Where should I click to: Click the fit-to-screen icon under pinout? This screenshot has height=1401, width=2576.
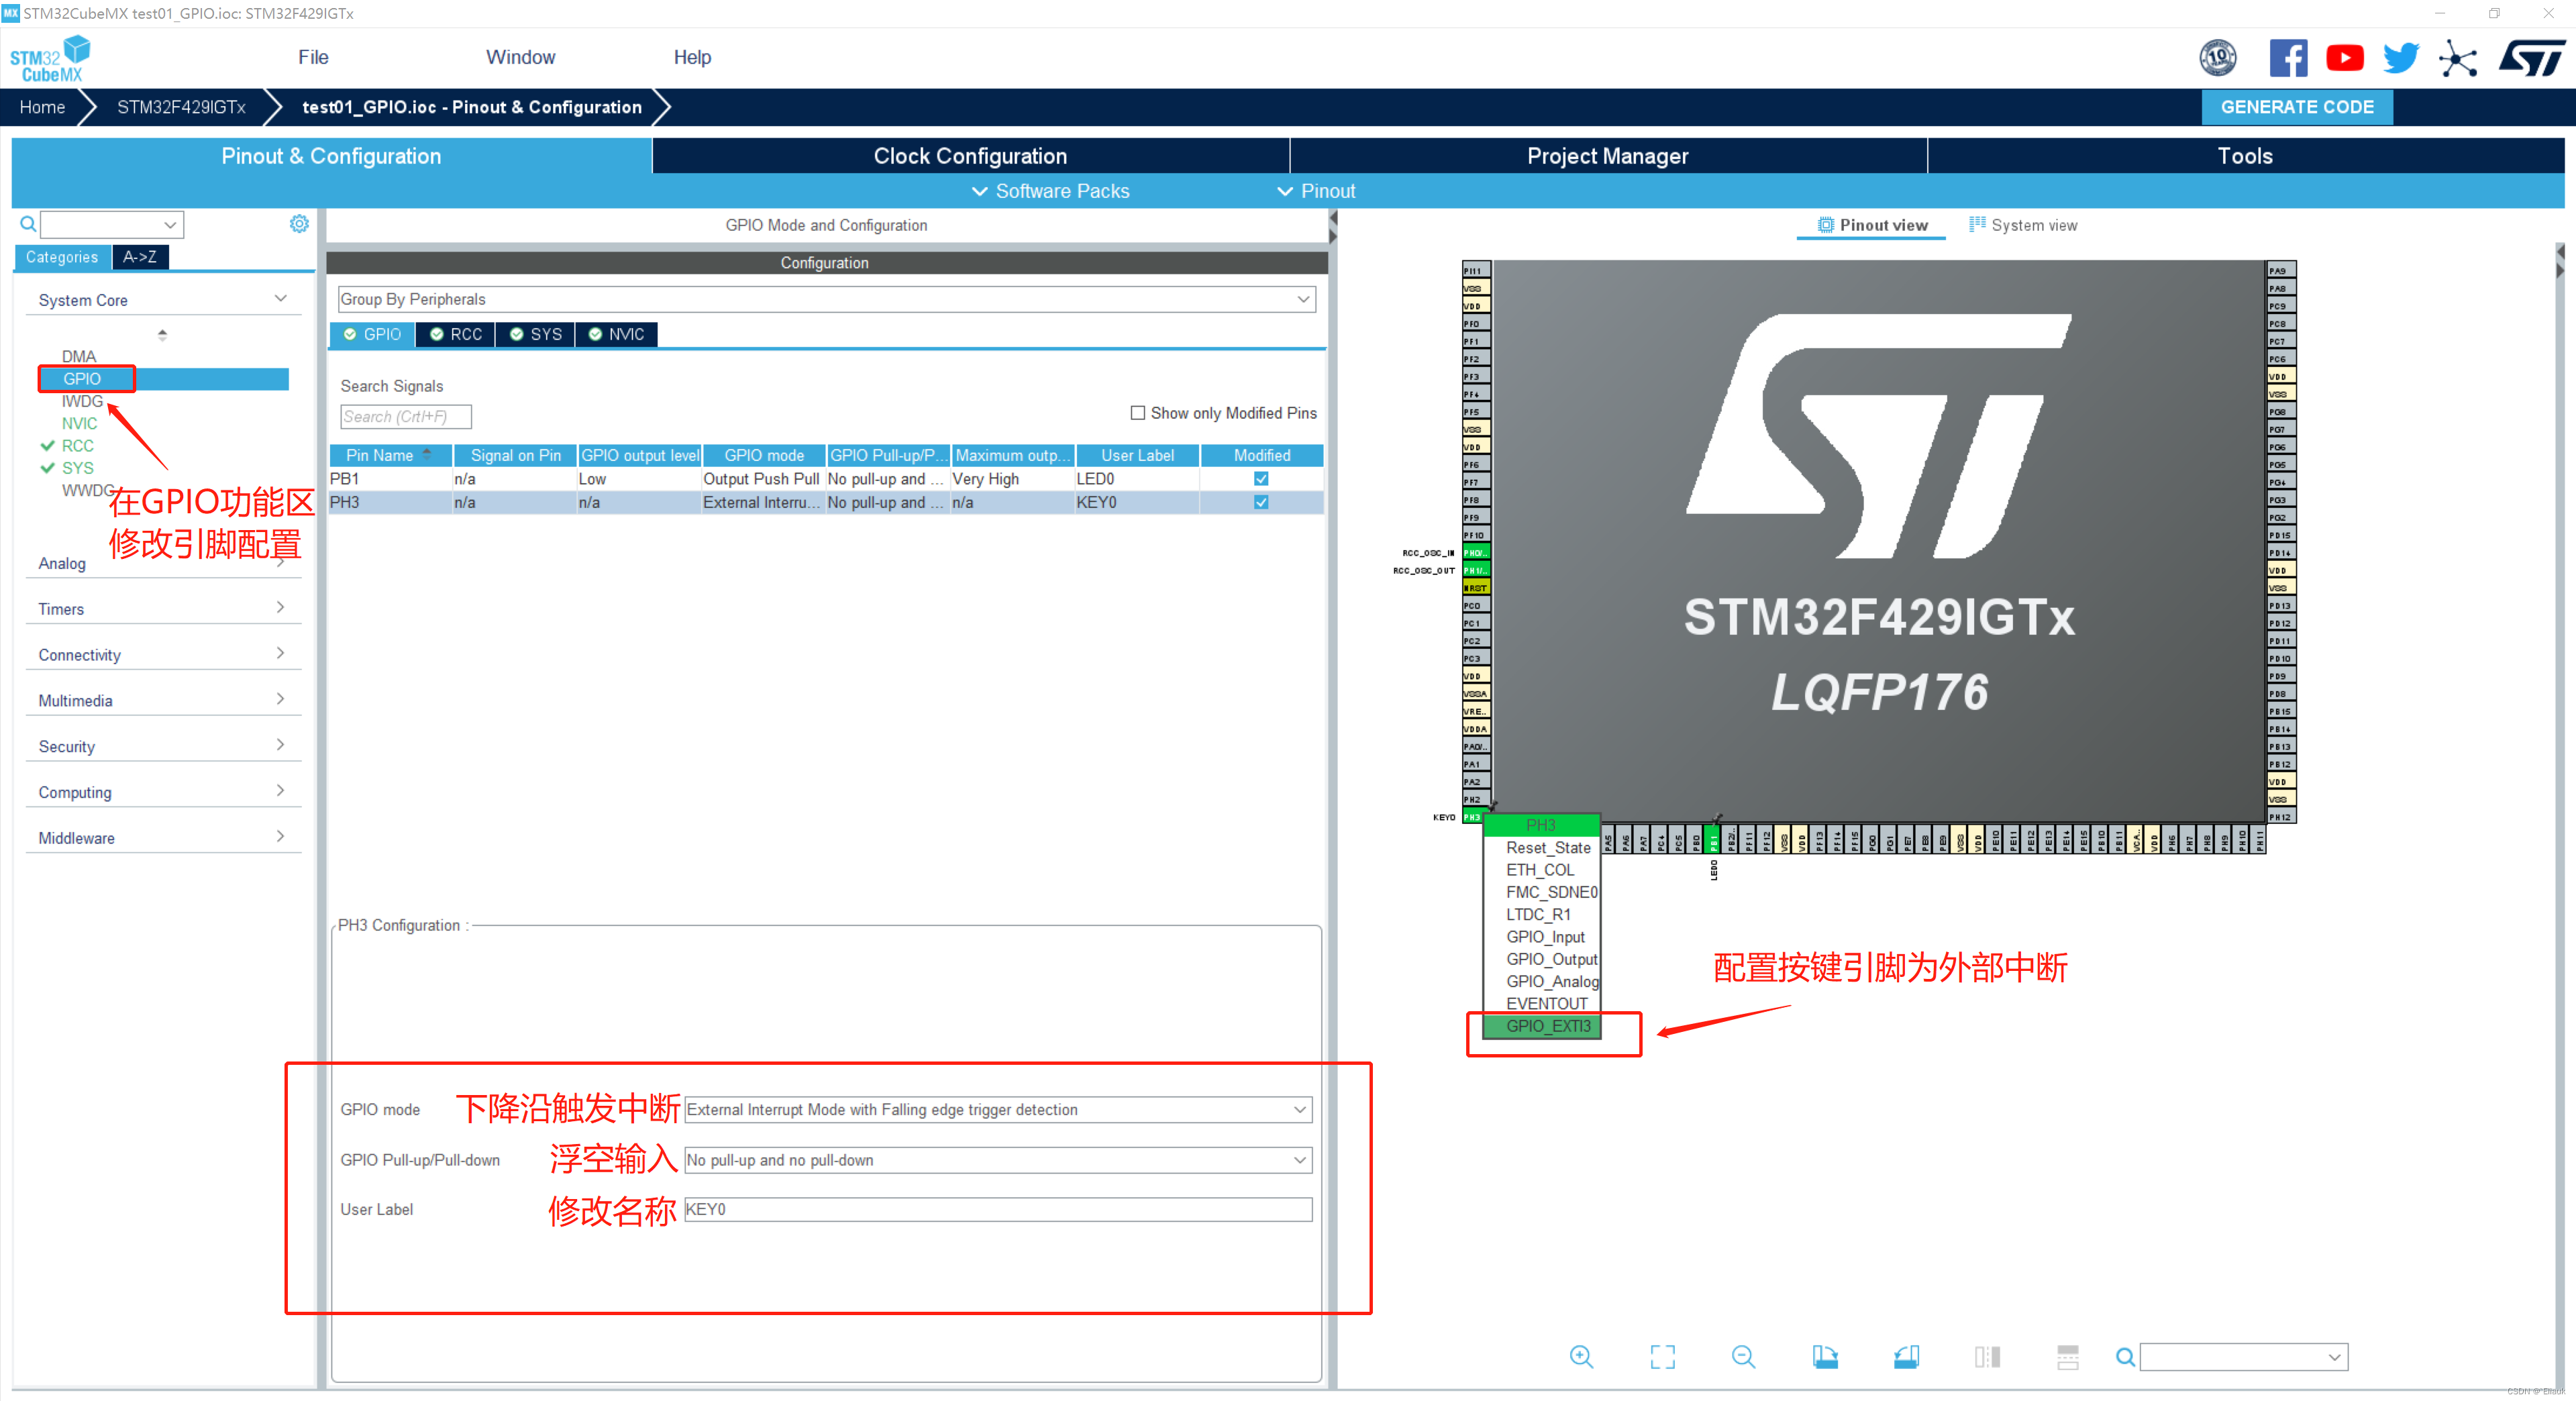1662,1356
